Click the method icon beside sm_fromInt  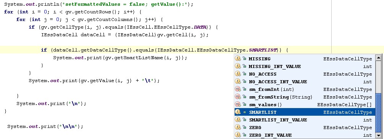click(x=238, y=89)
